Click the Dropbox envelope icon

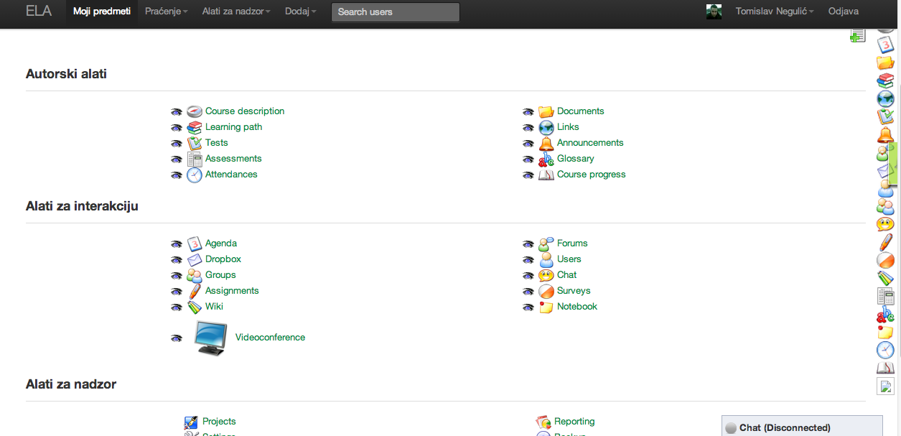(195, 259)
